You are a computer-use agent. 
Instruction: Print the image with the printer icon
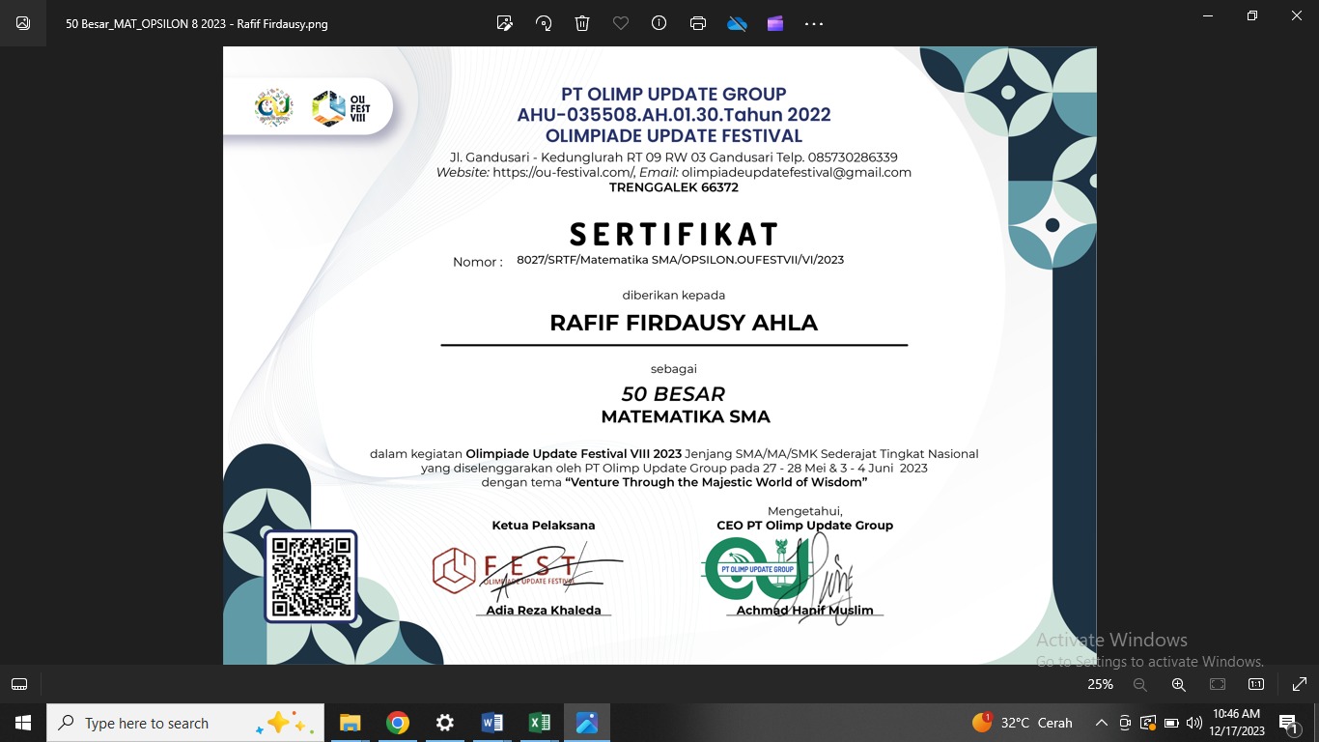[x=698, y=23]
